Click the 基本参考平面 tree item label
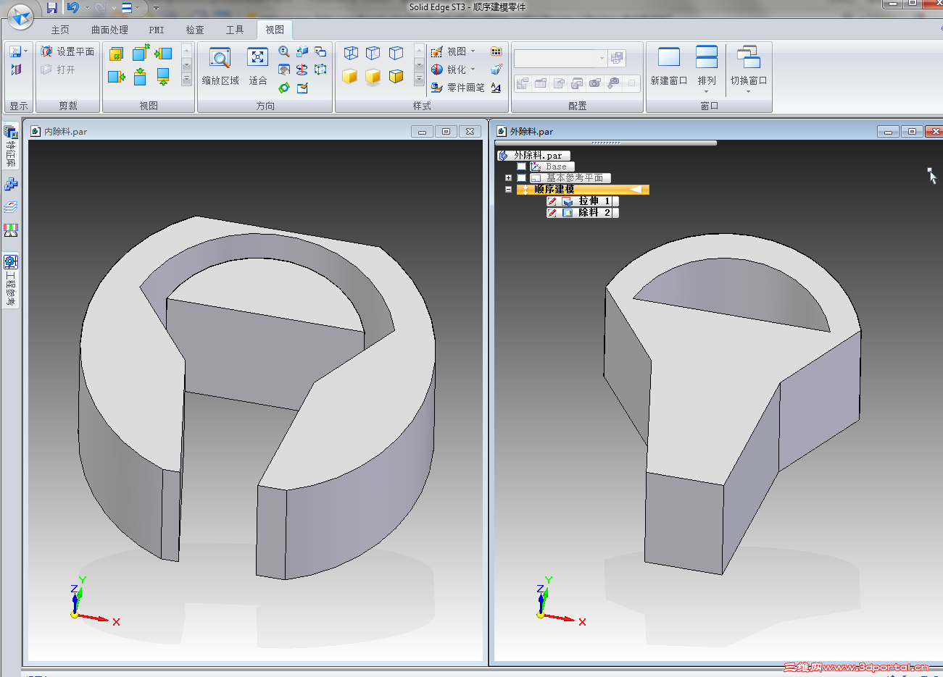 point(575,178)
